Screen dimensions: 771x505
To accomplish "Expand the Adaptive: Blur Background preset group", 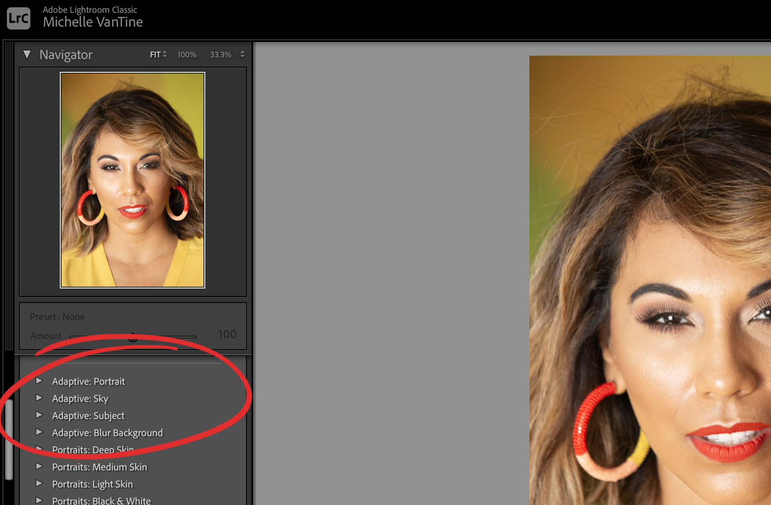I will pyautogui.click(x=40, y=432).
